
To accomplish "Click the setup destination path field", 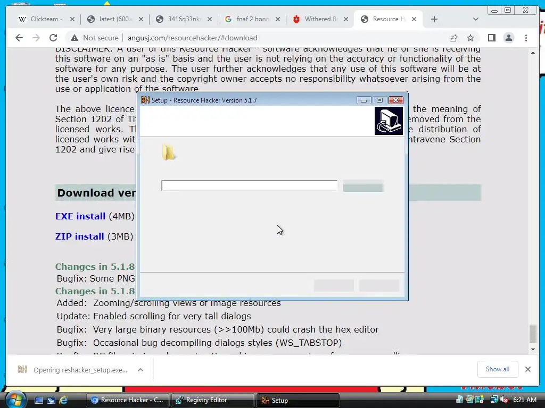I will tap(249, 185).
